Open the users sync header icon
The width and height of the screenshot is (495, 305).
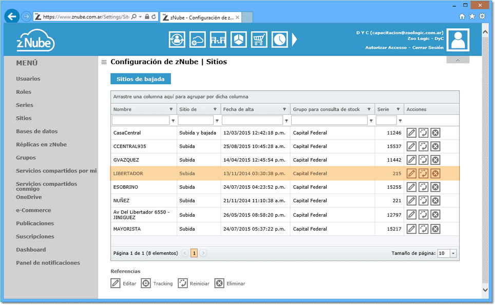pyautogui.click(x=177, y=40)
